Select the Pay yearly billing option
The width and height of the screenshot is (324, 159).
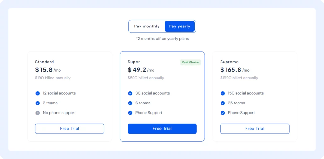coord(180,26)
